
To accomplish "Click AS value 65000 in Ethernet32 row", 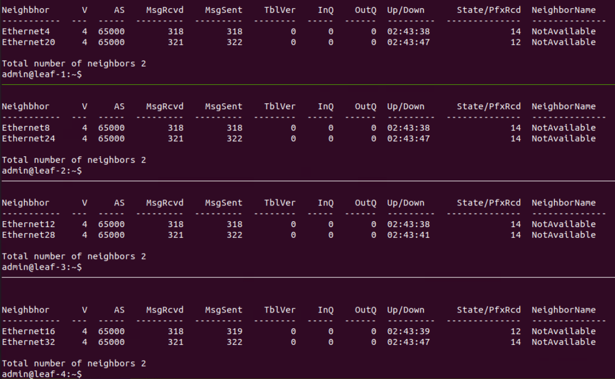I will 111,342.
